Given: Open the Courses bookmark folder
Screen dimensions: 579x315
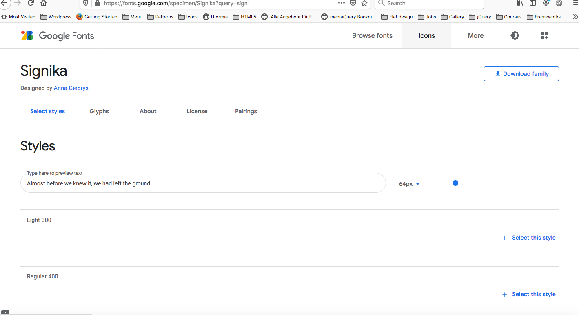Looking at the screenshot, I should pyautogui.click(x=509, y=17).
